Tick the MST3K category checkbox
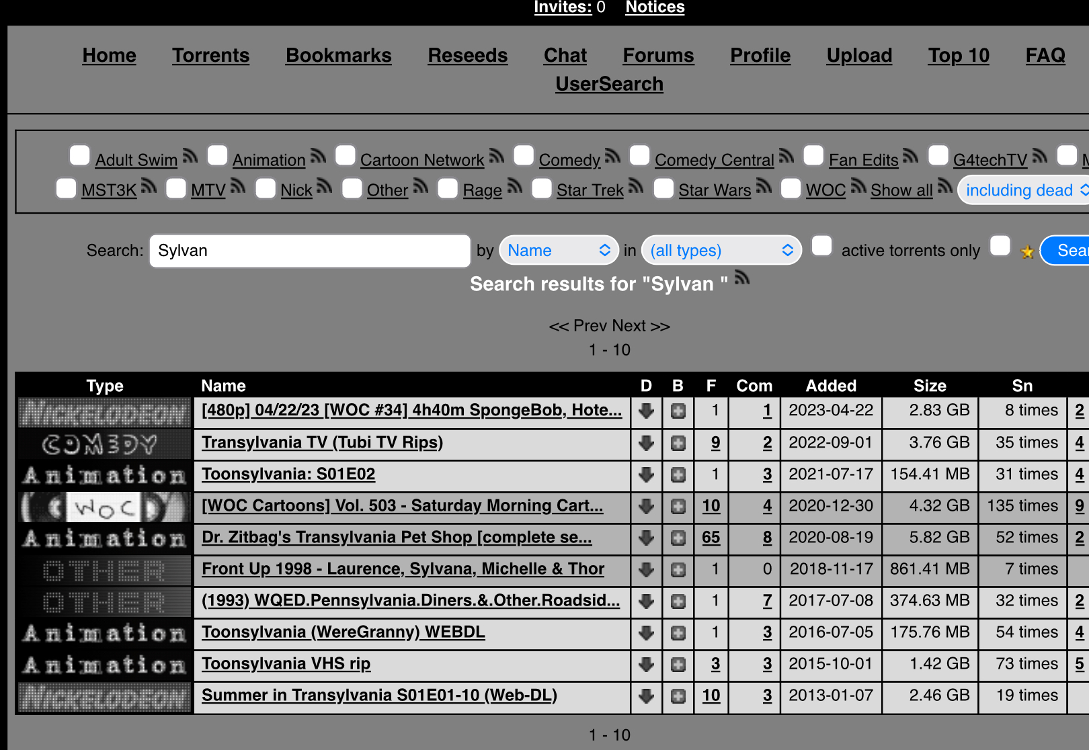 point(66,188)
